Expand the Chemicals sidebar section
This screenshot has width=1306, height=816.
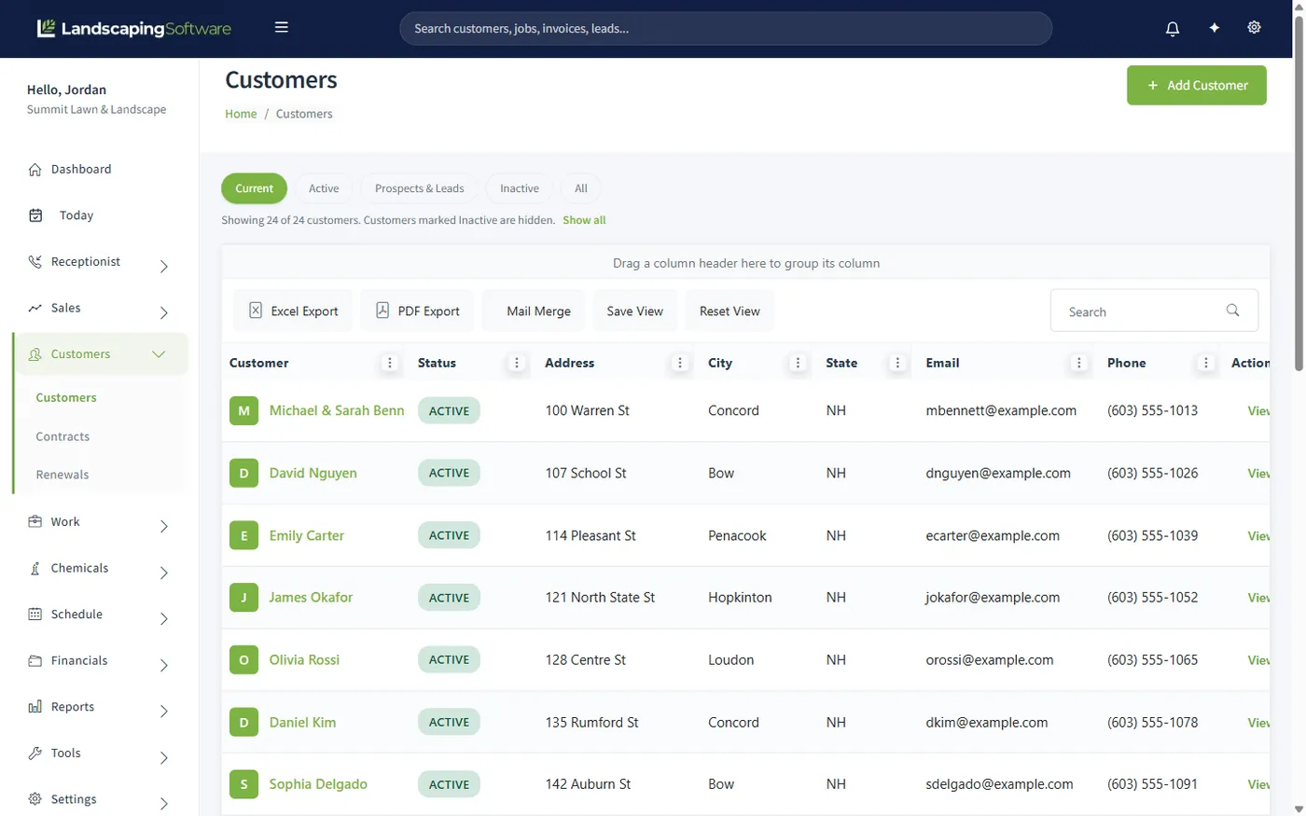click(164, 573)
